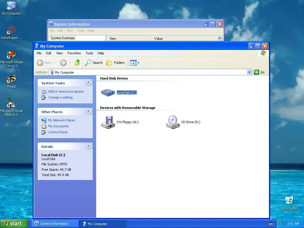Open the Start menu
Screen dimensions: 304x228
pos(14,224)
